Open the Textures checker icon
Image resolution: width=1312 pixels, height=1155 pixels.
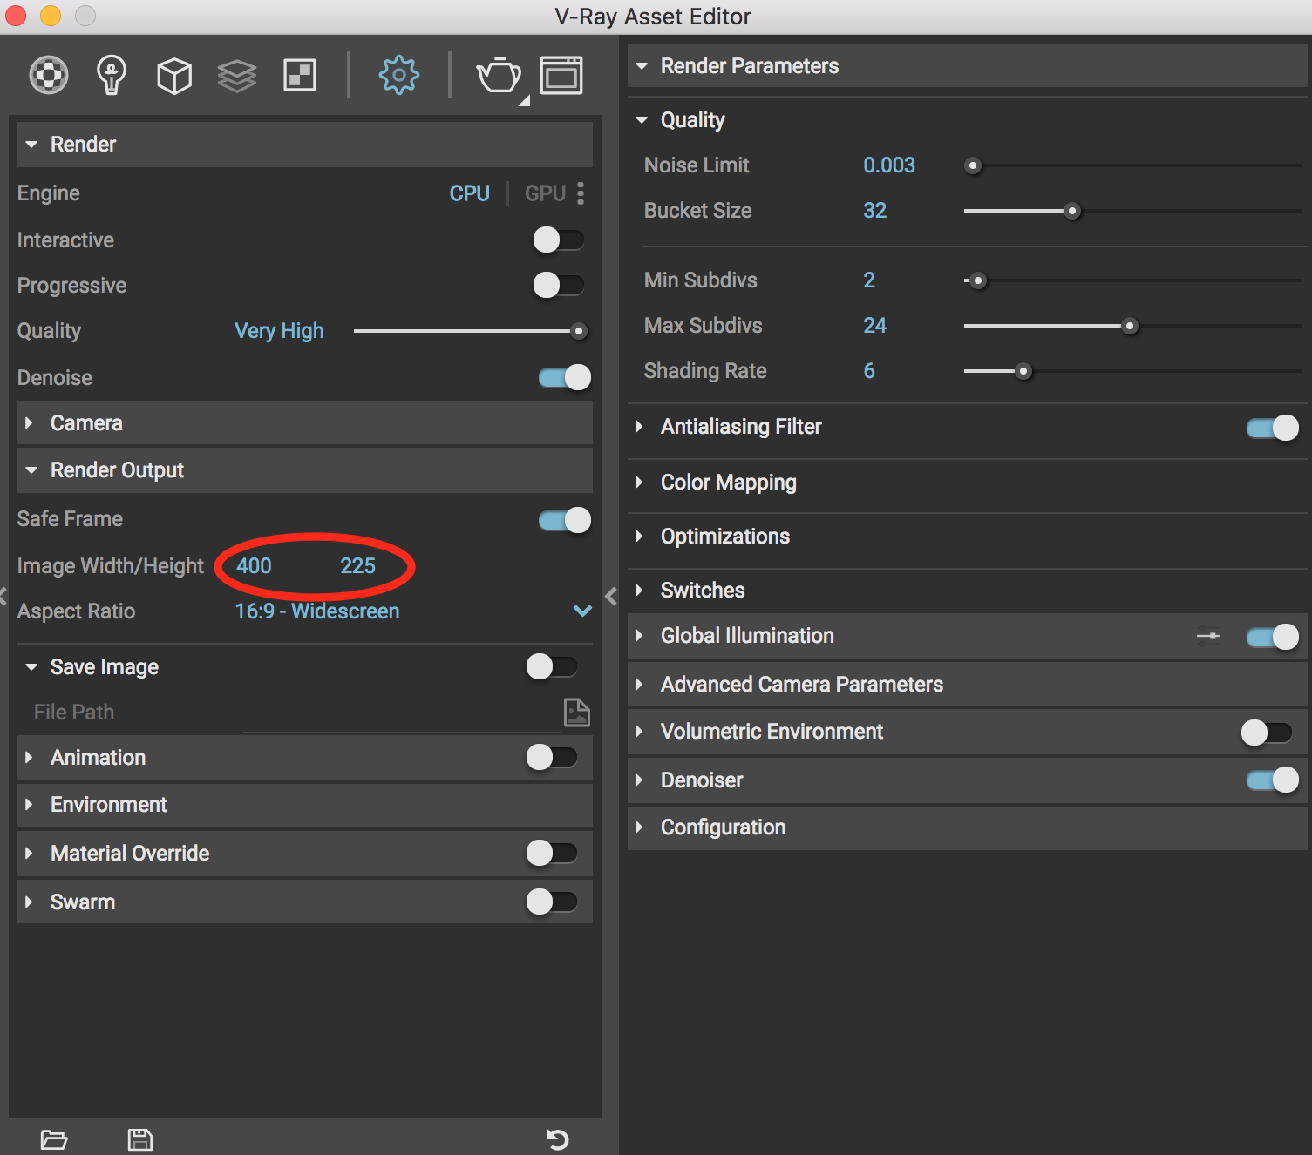pos(300,76)
